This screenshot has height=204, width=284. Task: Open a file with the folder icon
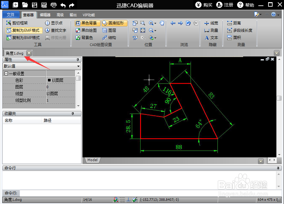(x=25, y=5)
